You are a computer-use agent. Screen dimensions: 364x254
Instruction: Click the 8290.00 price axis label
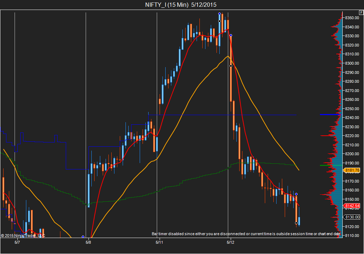pyautogui.click(x=352, y=72)
